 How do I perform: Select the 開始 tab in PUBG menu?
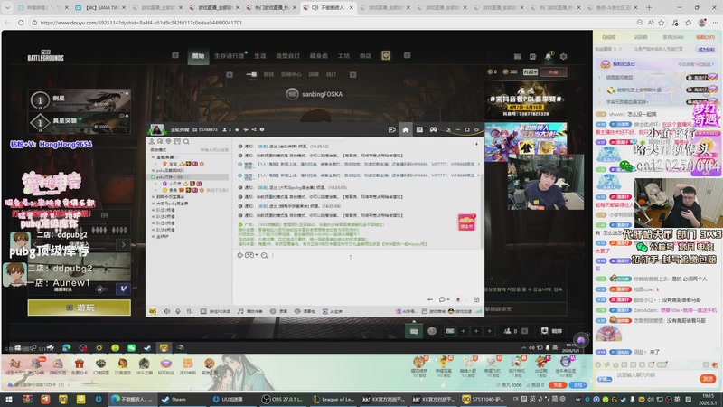coord(198,56)
